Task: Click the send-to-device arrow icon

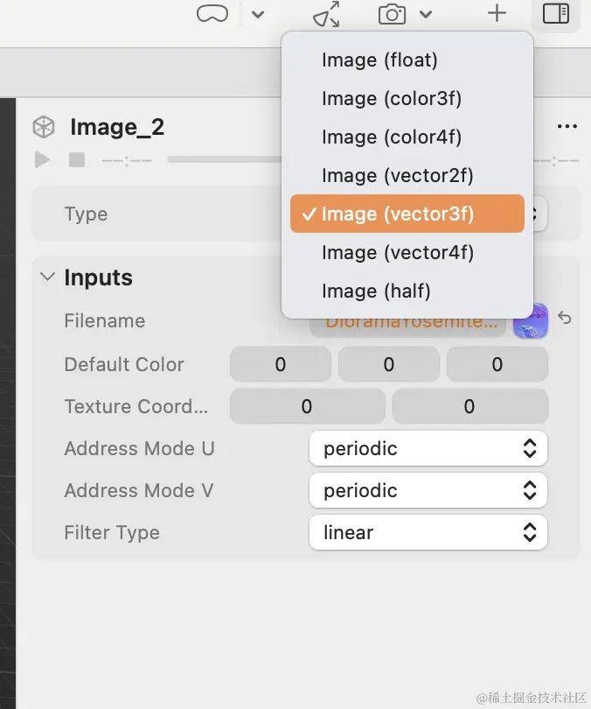Action: click(x=326, y=14)
